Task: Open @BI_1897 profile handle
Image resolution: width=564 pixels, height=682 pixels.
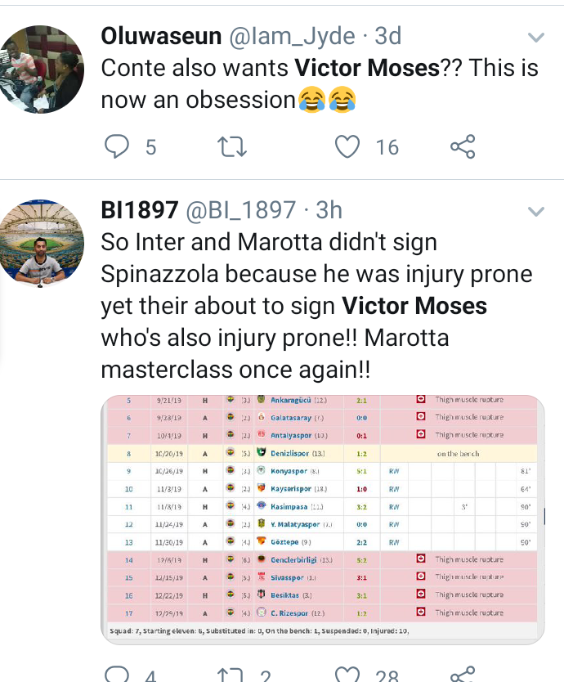Action: pos(241,210)
